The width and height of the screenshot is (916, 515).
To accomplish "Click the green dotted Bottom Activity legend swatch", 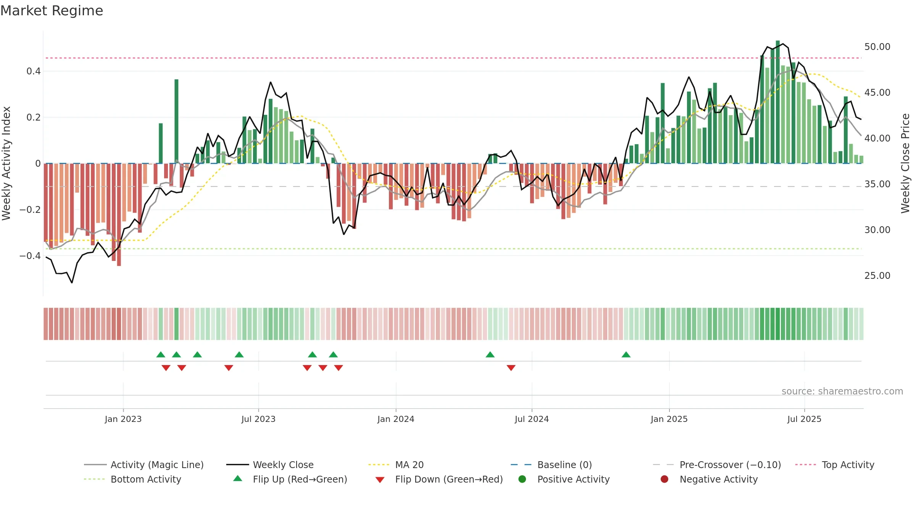I will pos(94,479).
